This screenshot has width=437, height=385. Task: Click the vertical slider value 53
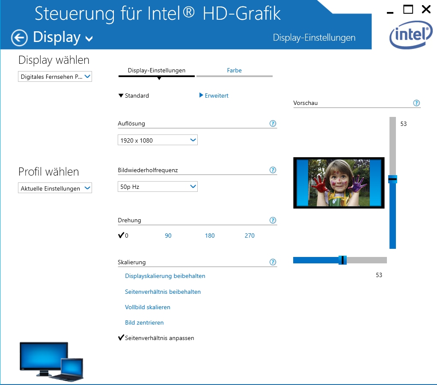(404, 124)
